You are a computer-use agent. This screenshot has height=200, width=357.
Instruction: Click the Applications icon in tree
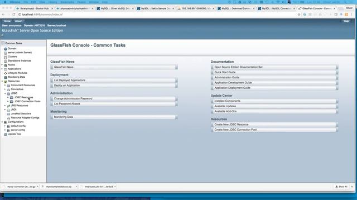[x=6, y=69]
